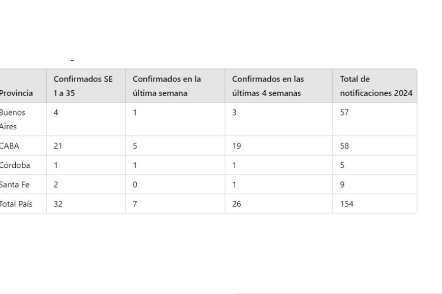Click the Total País row label

[x=16, y=204]
